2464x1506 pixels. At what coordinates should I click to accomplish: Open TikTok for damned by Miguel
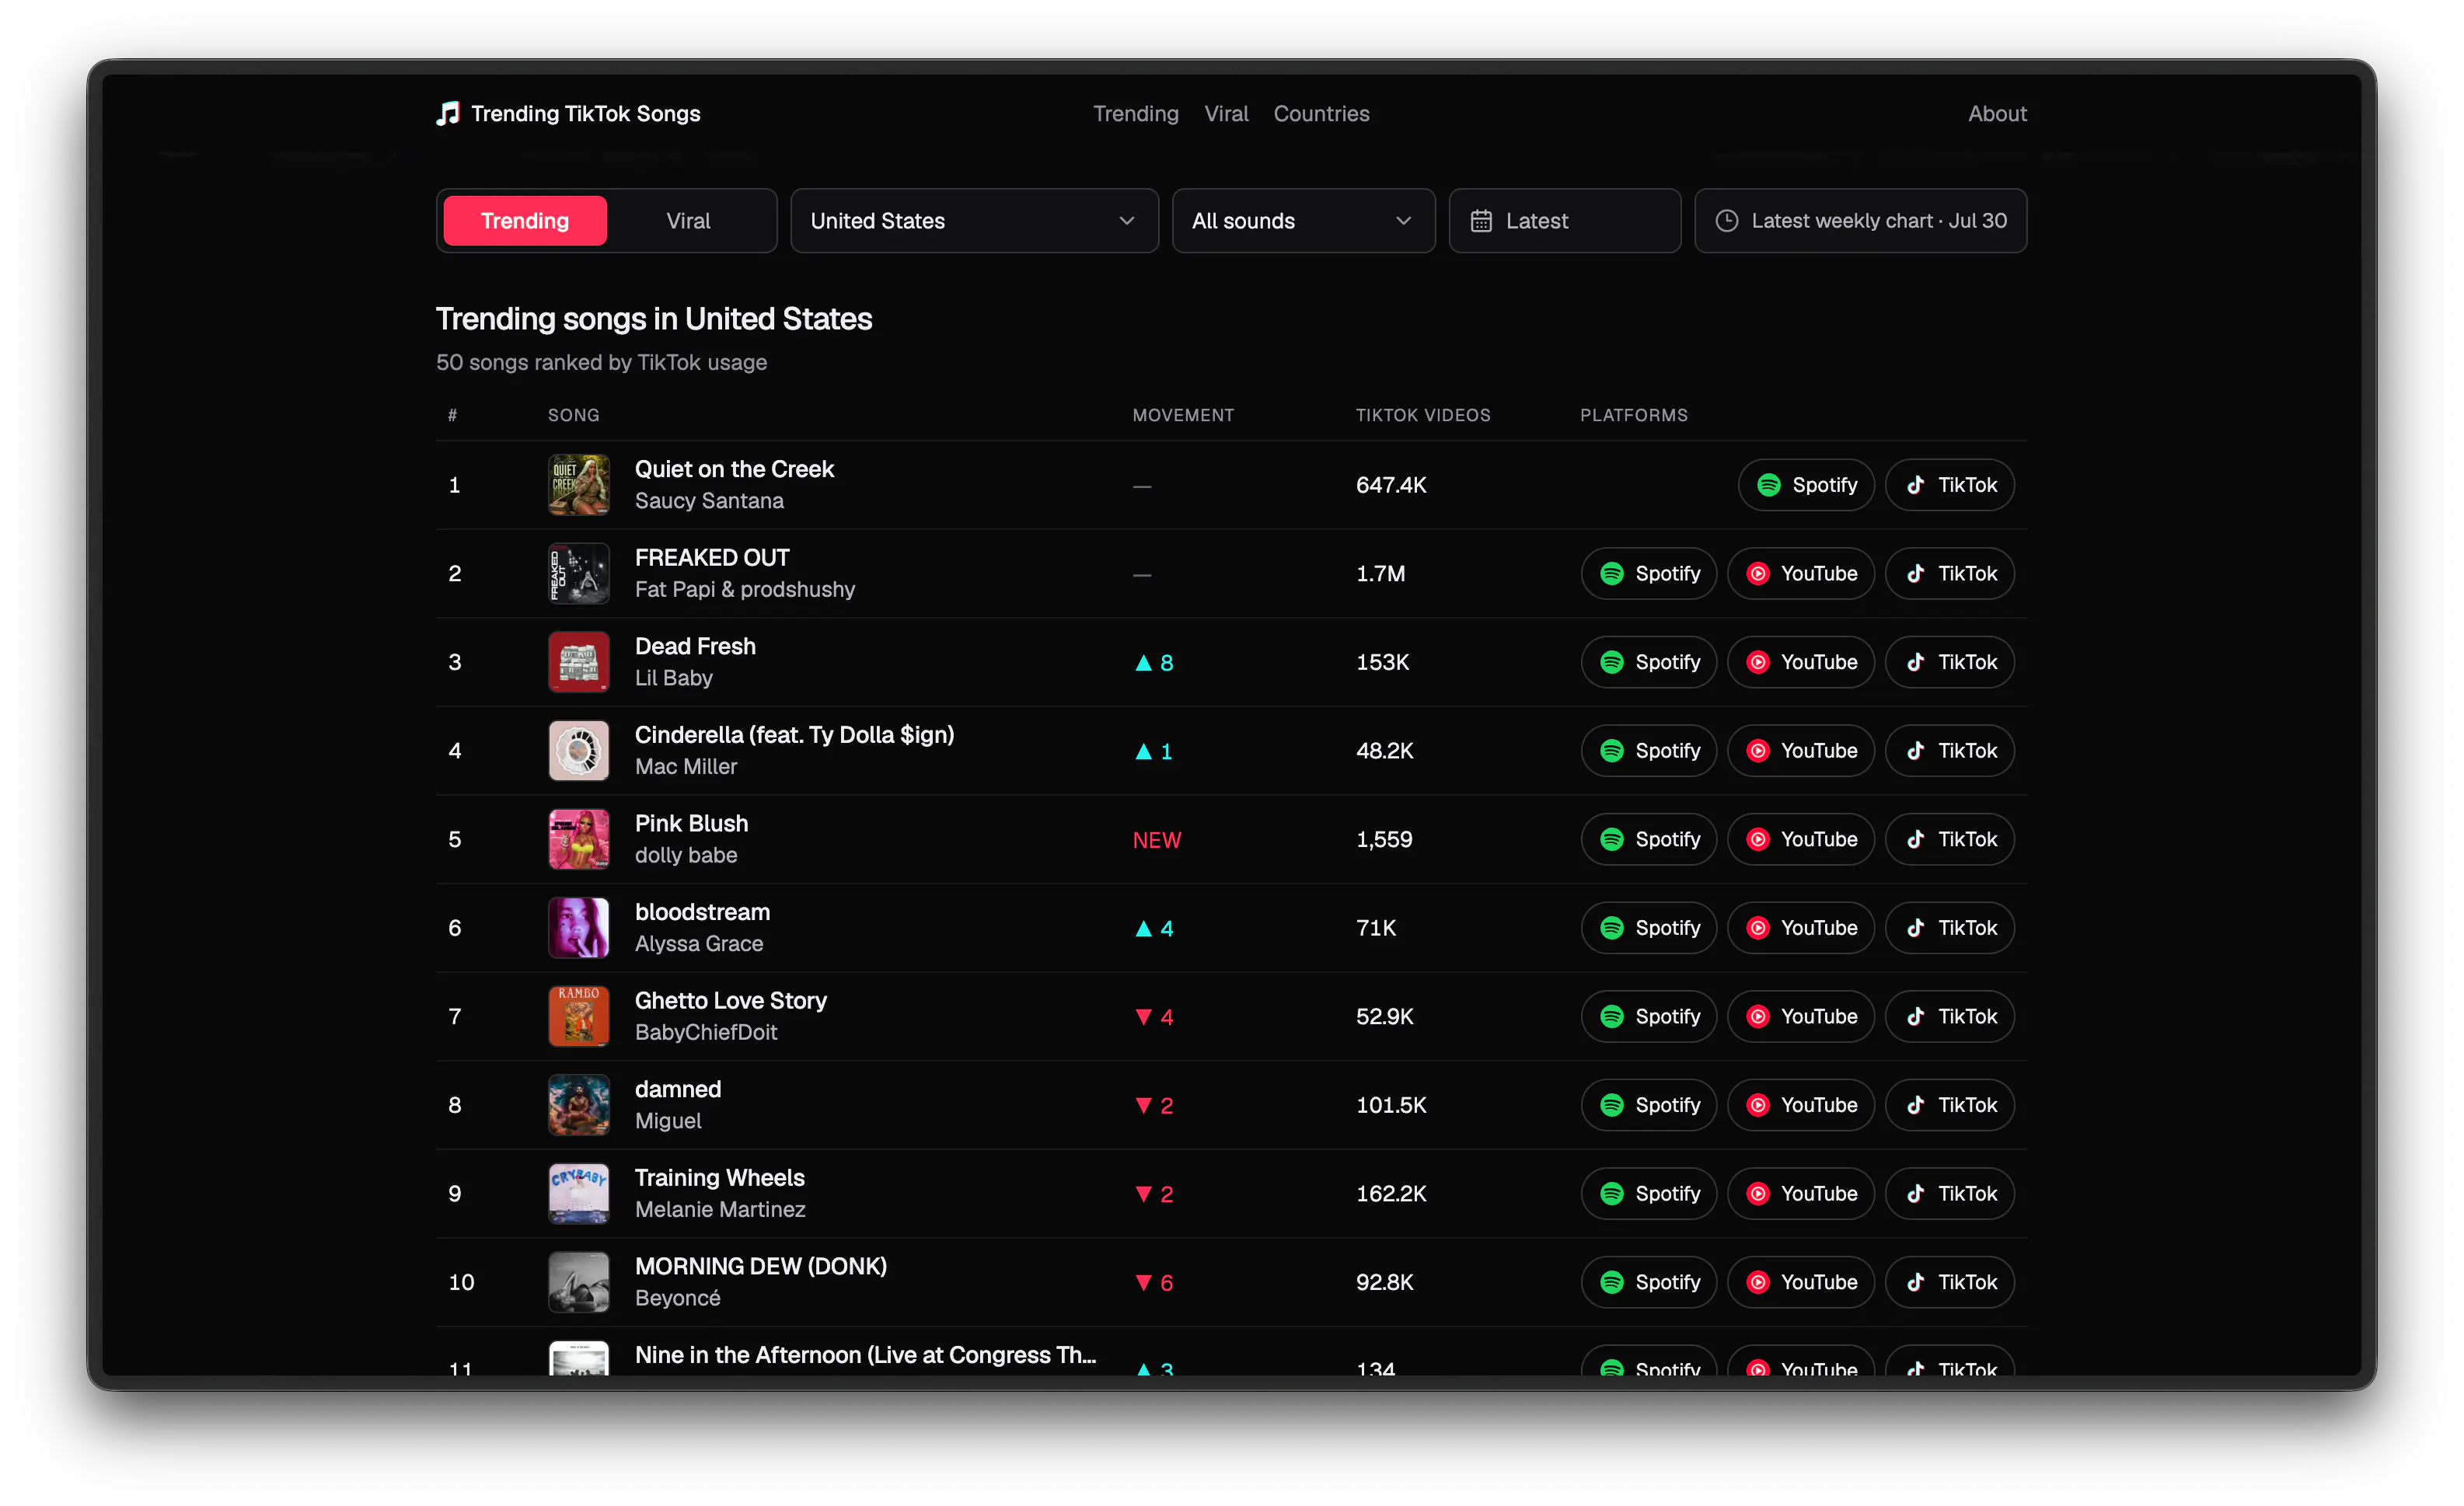(x=1949, y=1105)
